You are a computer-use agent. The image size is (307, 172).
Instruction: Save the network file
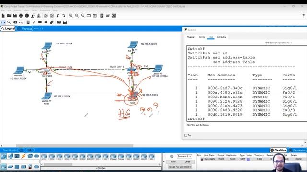point(15,16)
